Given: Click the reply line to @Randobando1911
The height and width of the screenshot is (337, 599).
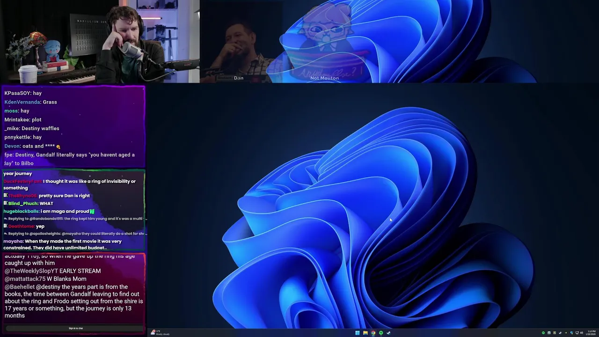Looking at the screenshot, I should [x=75, y=219].
